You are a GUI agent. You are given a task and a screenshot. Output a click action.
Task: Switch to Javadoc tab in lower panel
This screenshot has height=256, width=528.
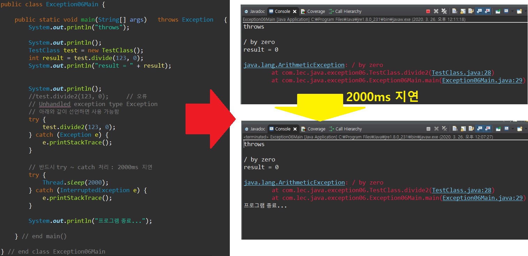point(255,129)
